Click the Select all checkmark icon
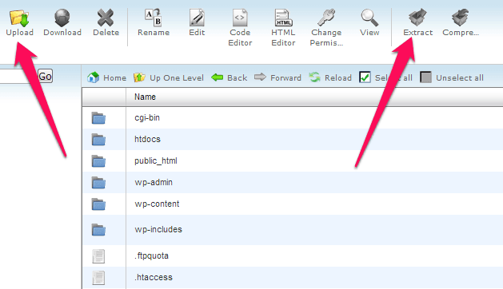This screenshot has height=289, width=503. pos(365,77)
